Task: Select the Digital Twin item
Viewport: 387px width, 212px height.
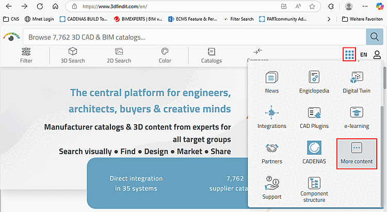Action: (x=357, y=83)
